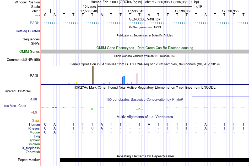Click the Common dbSNP(155) track label
This screenshot has width=249, height=166.
point(23,60)
